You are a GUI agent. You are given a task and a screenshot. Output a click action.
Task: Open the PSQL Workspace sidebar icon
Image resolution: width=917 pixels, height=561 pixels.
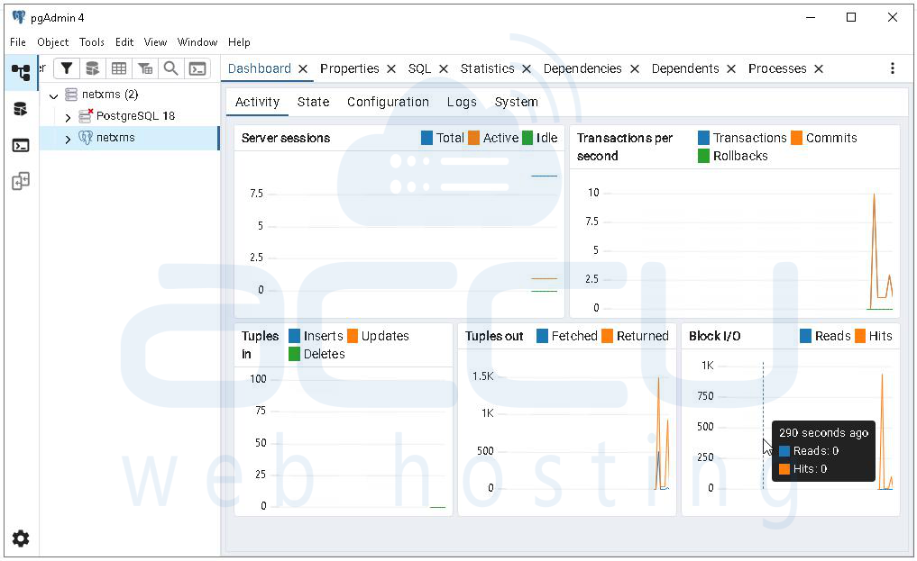pos(21,145)
